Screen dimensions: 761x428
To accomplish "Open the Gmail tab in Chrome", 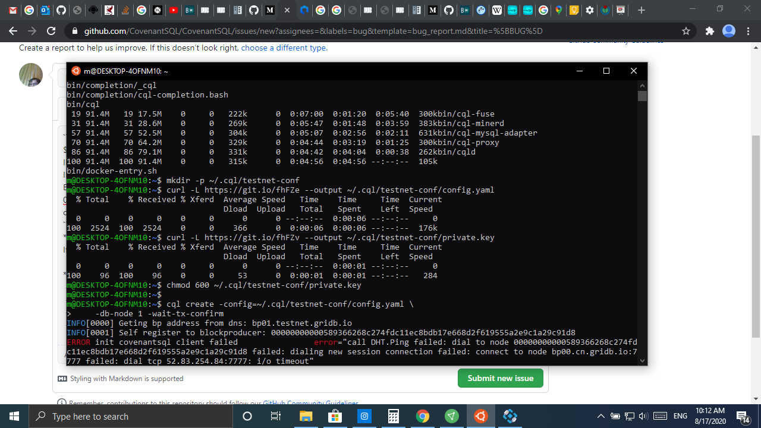I will pos(13,10).
